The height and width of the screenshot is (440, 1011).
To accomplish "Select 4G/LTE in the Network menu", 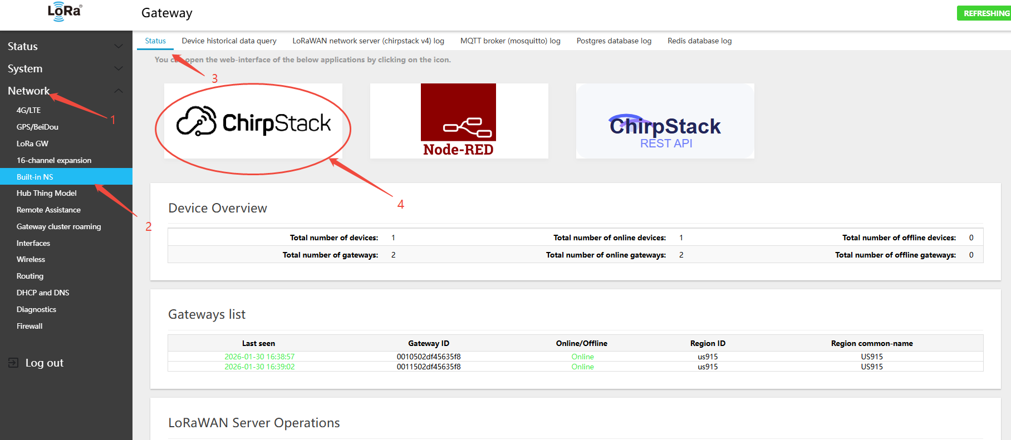I will point(29,110).
